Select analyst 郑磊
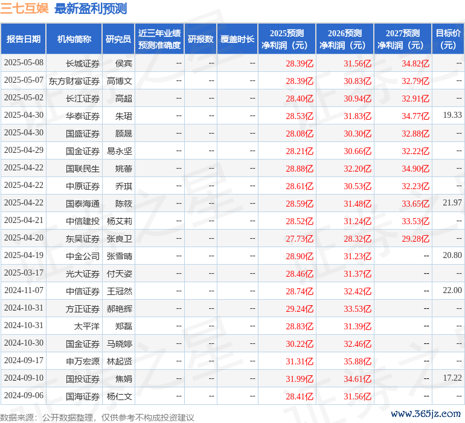Image resolution: width=465 pixels, height=423 pixels. click(124, 326)
